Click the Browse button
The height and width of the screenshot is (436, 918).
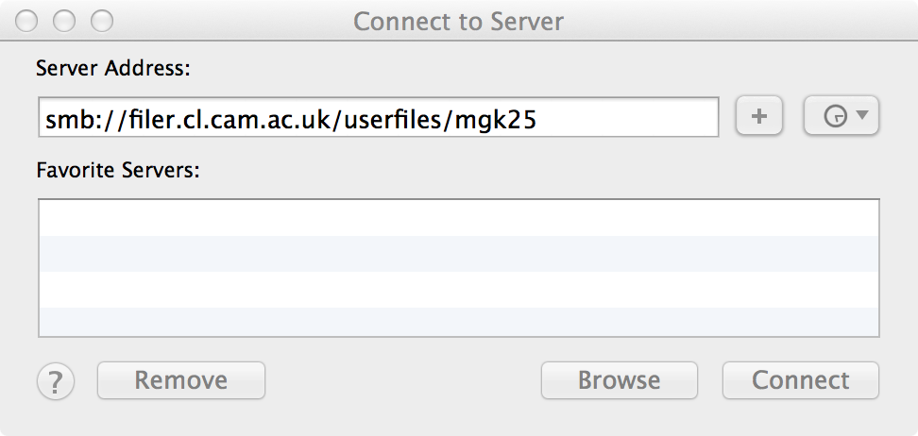tap(619, 380)
